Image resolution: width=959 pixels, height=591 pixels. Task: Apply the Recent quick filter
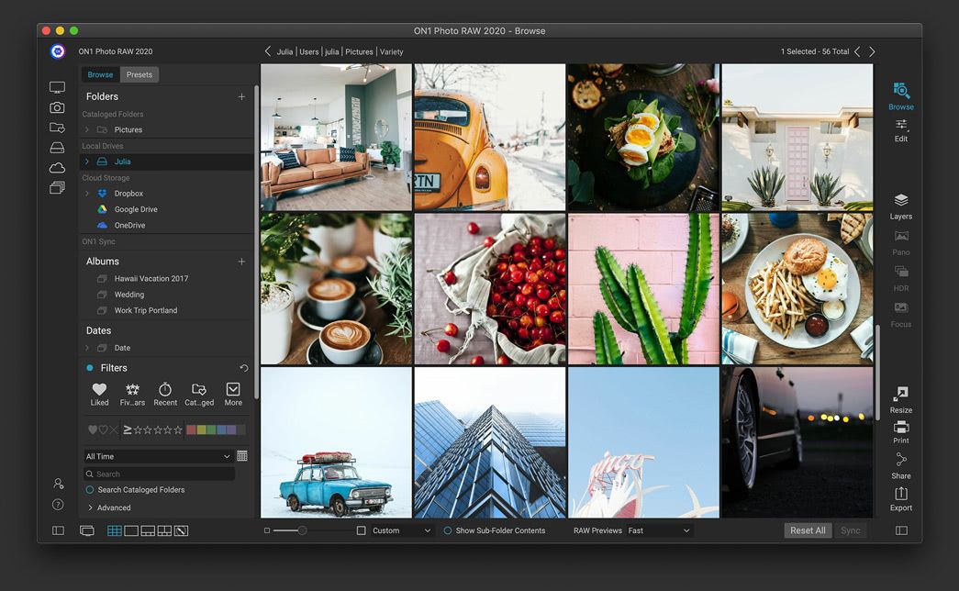165,395
